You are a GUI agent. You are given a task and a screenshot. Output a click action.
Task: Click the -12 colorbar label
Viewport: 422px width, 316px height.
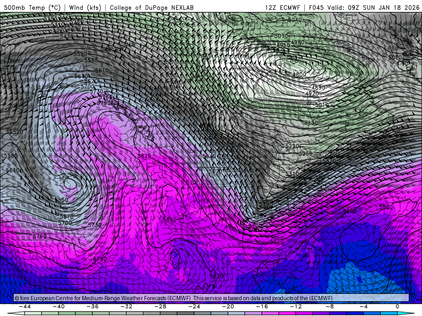tap(296, 307)
